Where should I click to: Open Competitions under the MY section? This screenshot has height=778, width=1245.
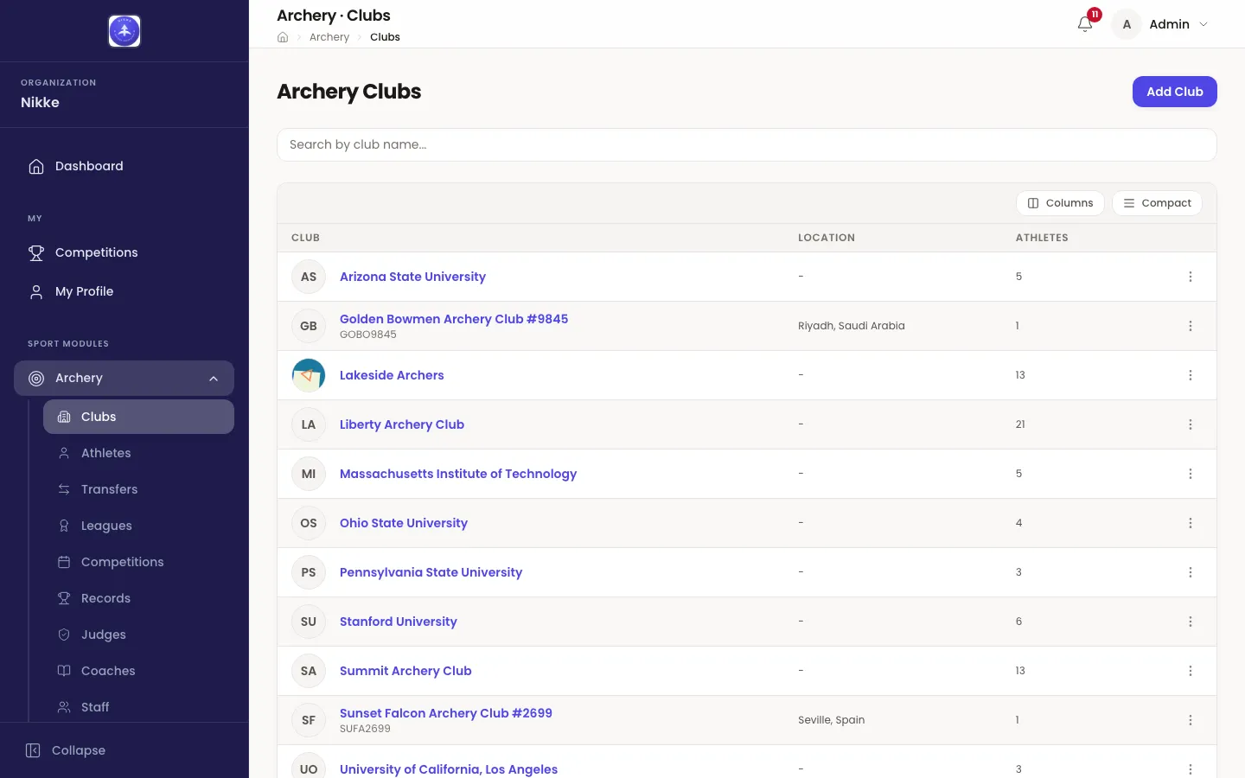[x=124, y=252]
